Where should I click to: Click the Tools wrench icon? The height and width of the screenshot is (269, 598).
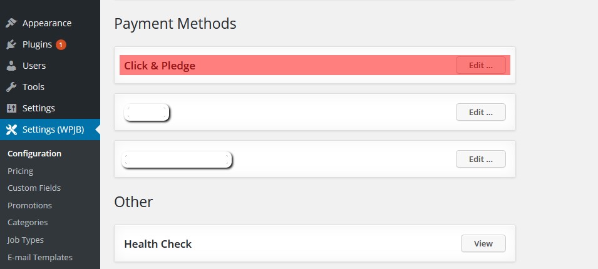[11, 87]
